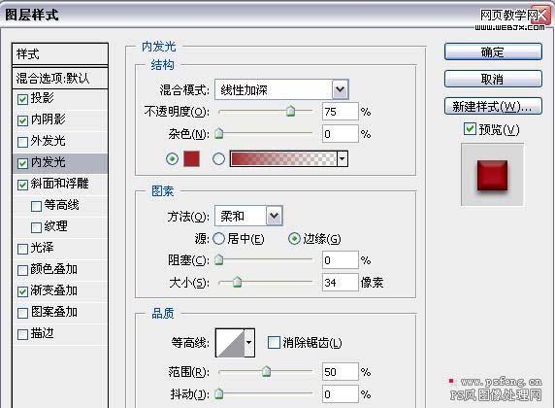Viewport: 555px width, 408px height.
Task: Select the 渐变叠加 list item label
Action: (53, 290)
